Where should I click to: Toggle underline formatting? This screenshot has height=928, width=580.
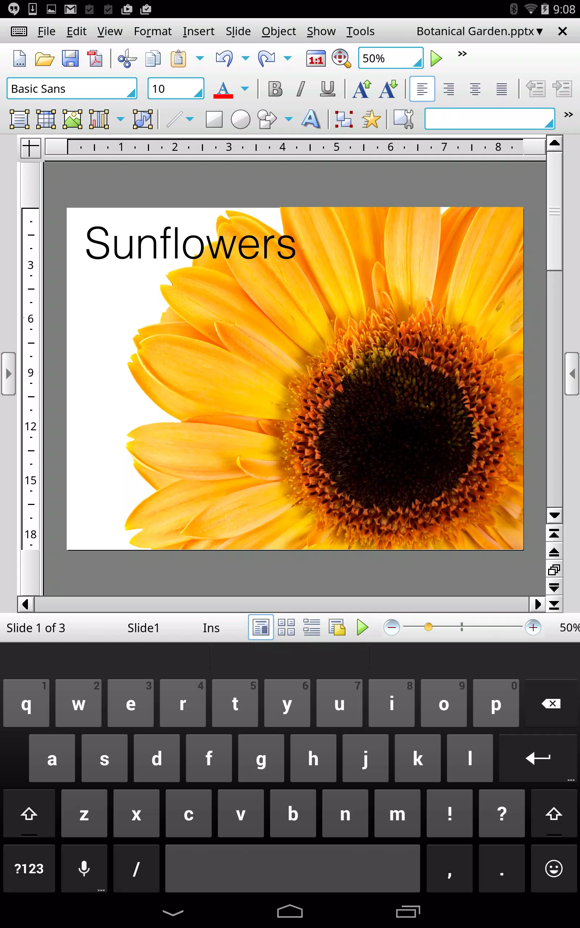pyautogui.click(x=327, y=89)
